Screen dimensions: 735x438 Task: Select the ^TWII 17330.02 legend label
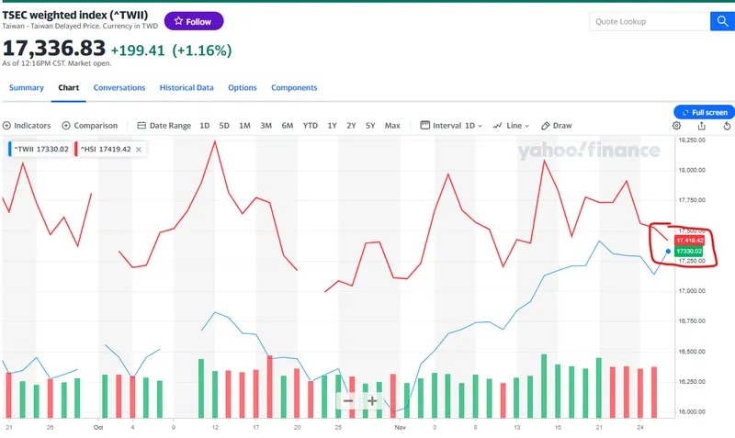[40, 149]
